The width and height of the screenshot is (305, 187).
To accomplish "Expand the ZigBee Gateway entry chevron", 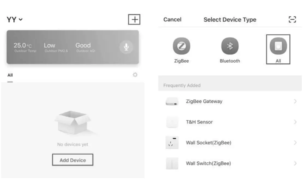I will pos(295,101).
